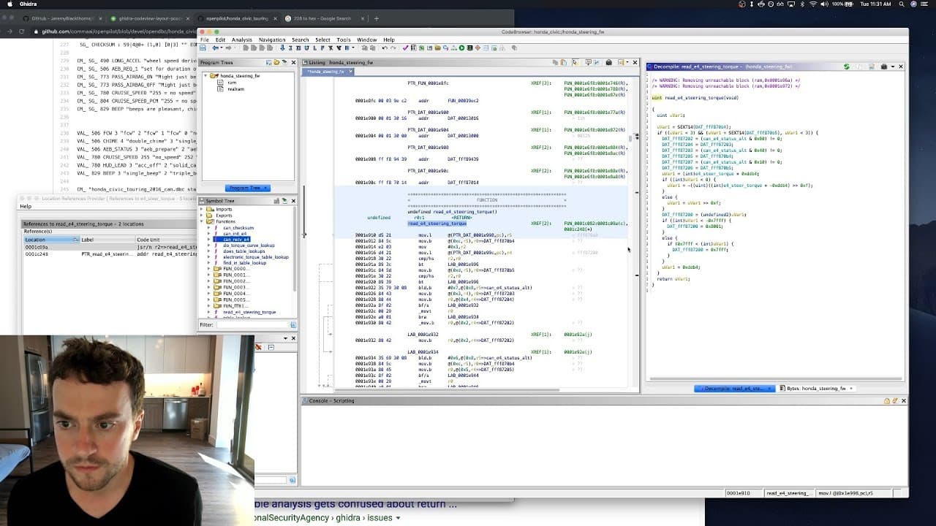Click the orange diamond icon in toolbar

(478, 47)
